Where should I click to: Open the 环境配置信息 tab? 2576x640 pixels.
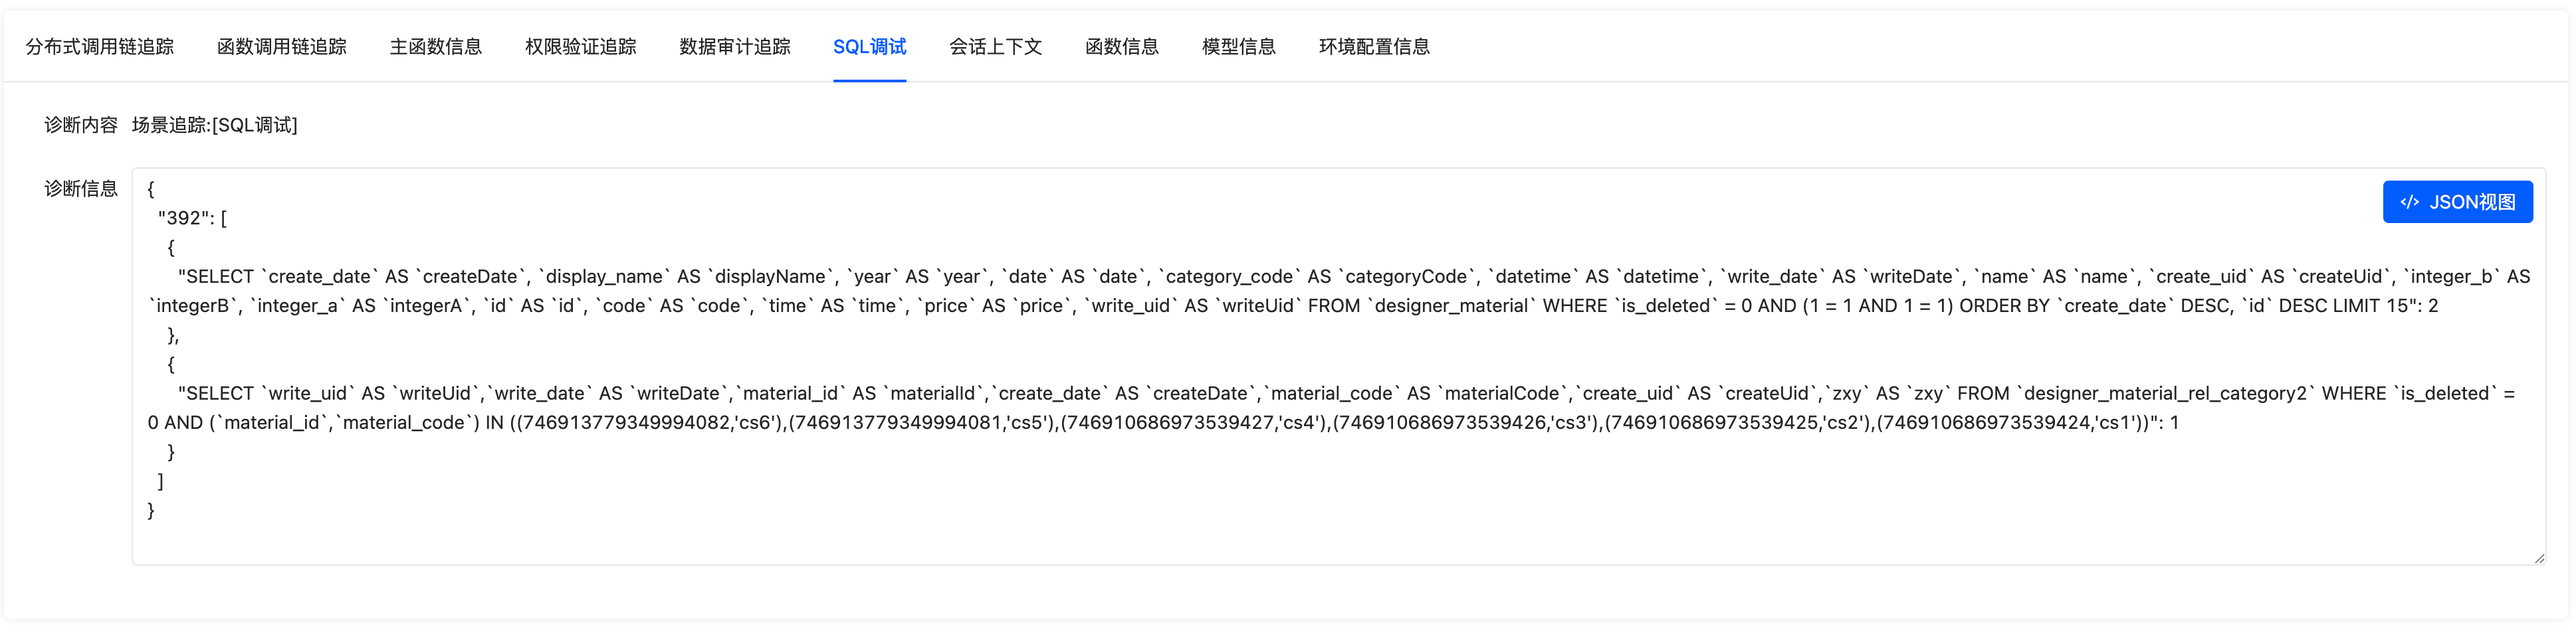[x=1375, y=47]
